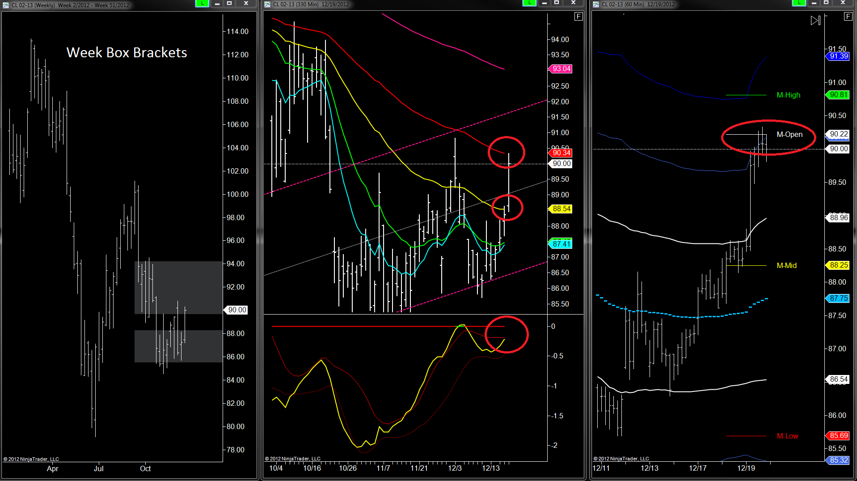Screen dimensions: 857x481
Task: Click the Apr label on Weekly time axis
Action: tap(52, 469)
